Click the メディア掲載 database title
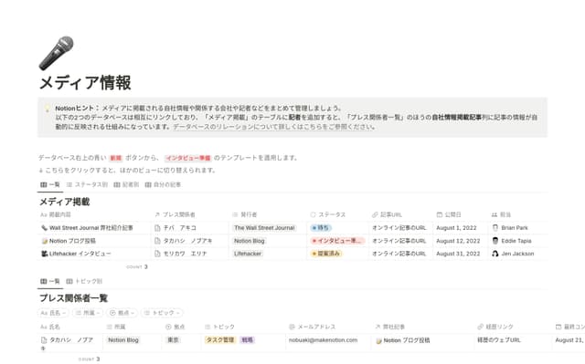 65,202
